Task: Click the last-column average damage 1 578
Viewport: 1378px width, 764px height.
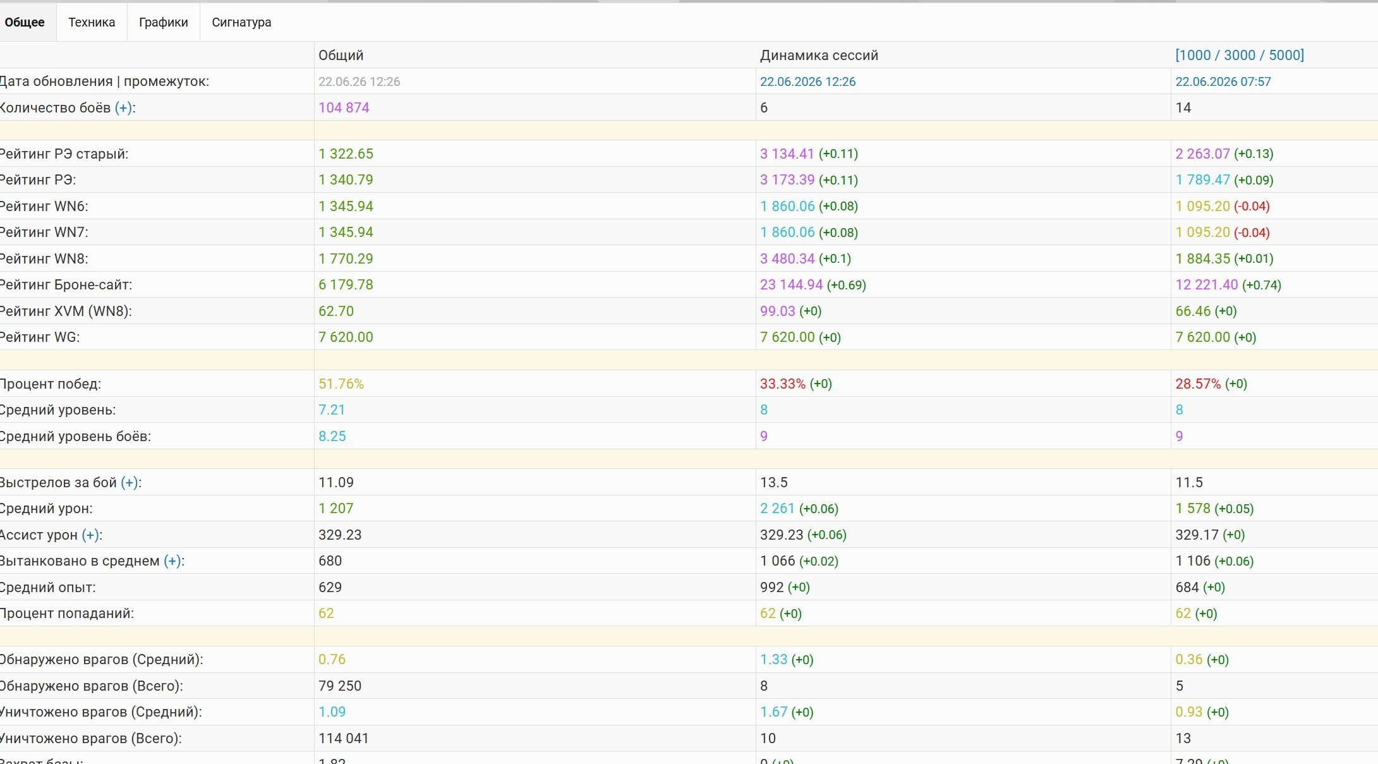Action: (1193, 509)
